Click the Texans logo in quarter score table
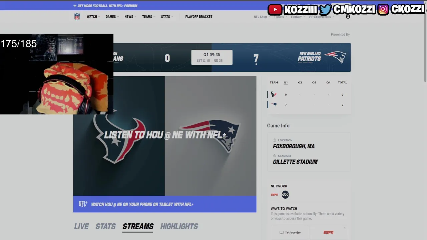Screen dimensions: 427x240 (274, 95)
